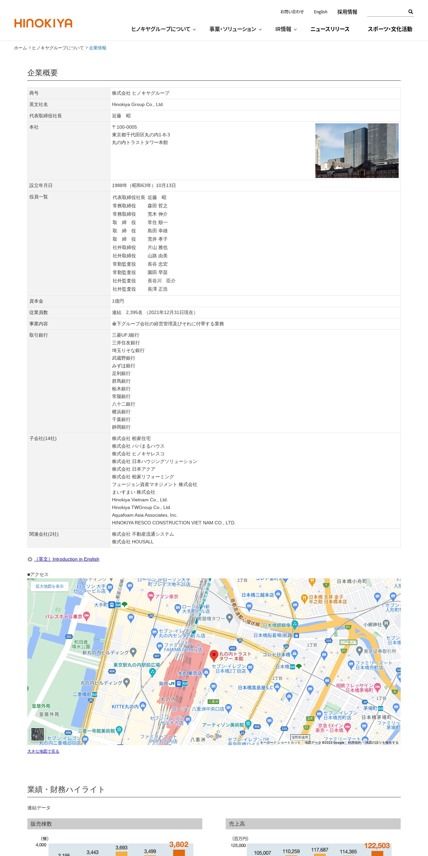The width and height of the screenshot is (428, 856).
Task: Open the 利用規約 link on the map
Action: 355,743
